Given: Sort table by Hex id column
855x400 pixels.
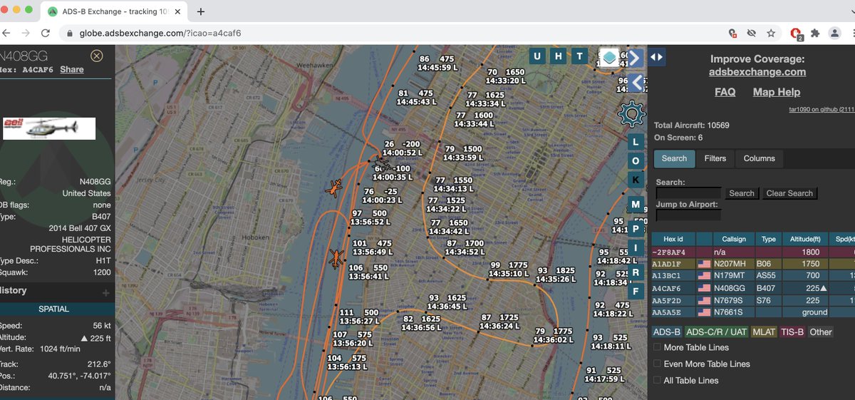Looking at the screenshot, I should (x=673, y=239).
